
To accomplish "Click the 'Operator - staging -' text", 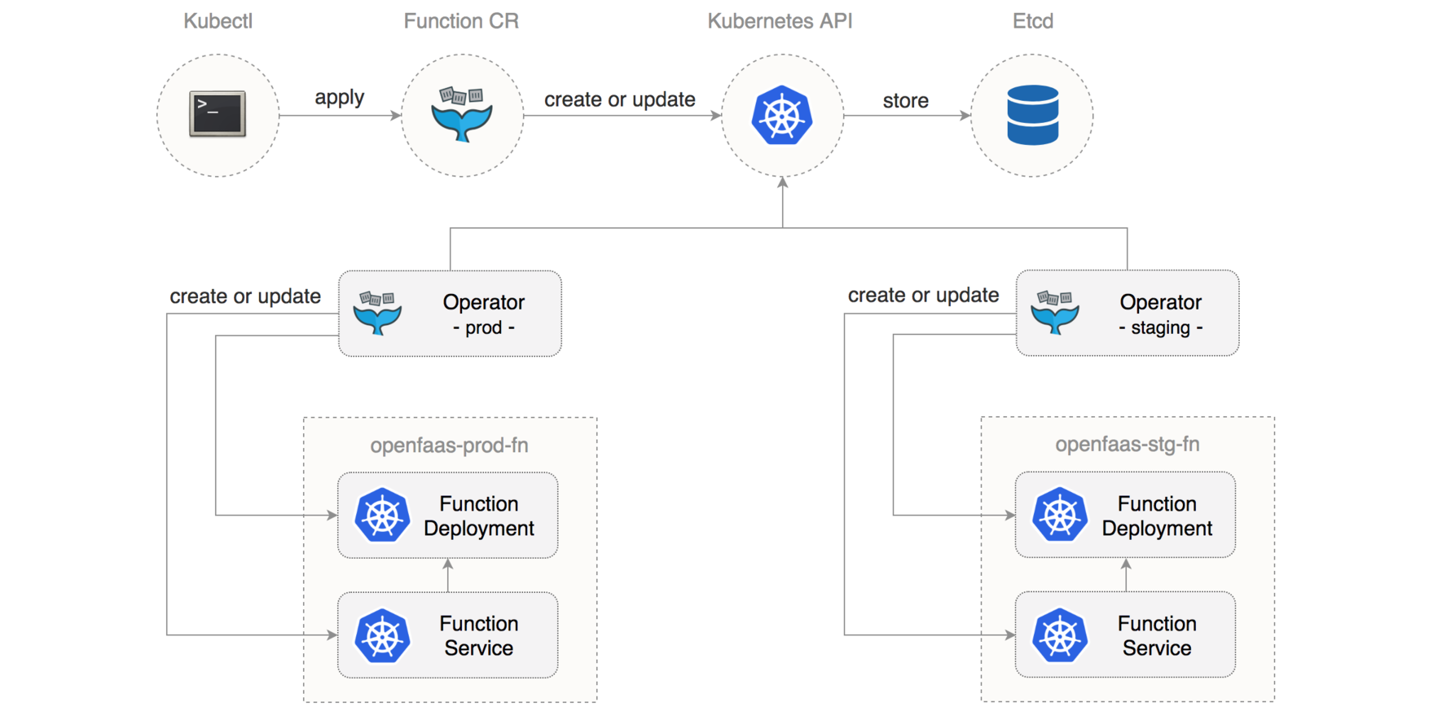I will point(1161,314).
